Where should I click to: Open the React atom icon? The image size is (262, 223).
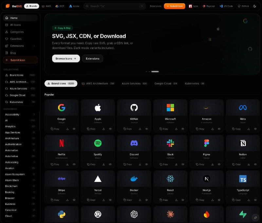coord(170,179)
